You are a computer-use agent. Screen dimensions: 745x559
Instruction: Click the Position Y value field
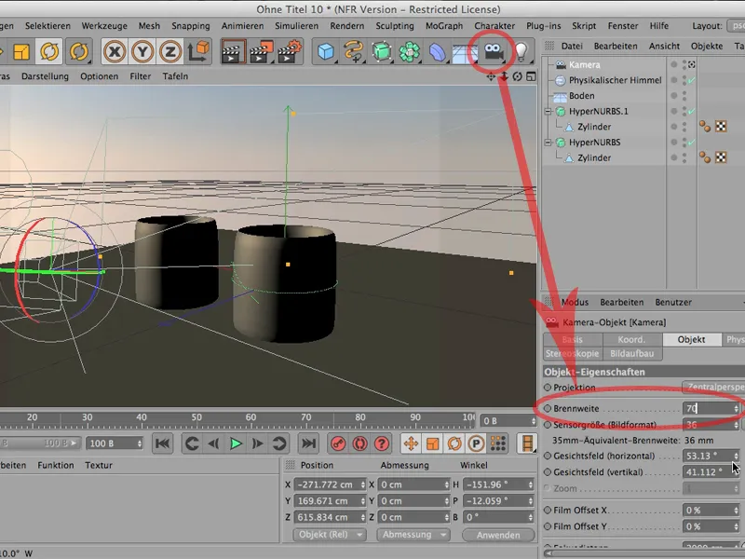331,501
